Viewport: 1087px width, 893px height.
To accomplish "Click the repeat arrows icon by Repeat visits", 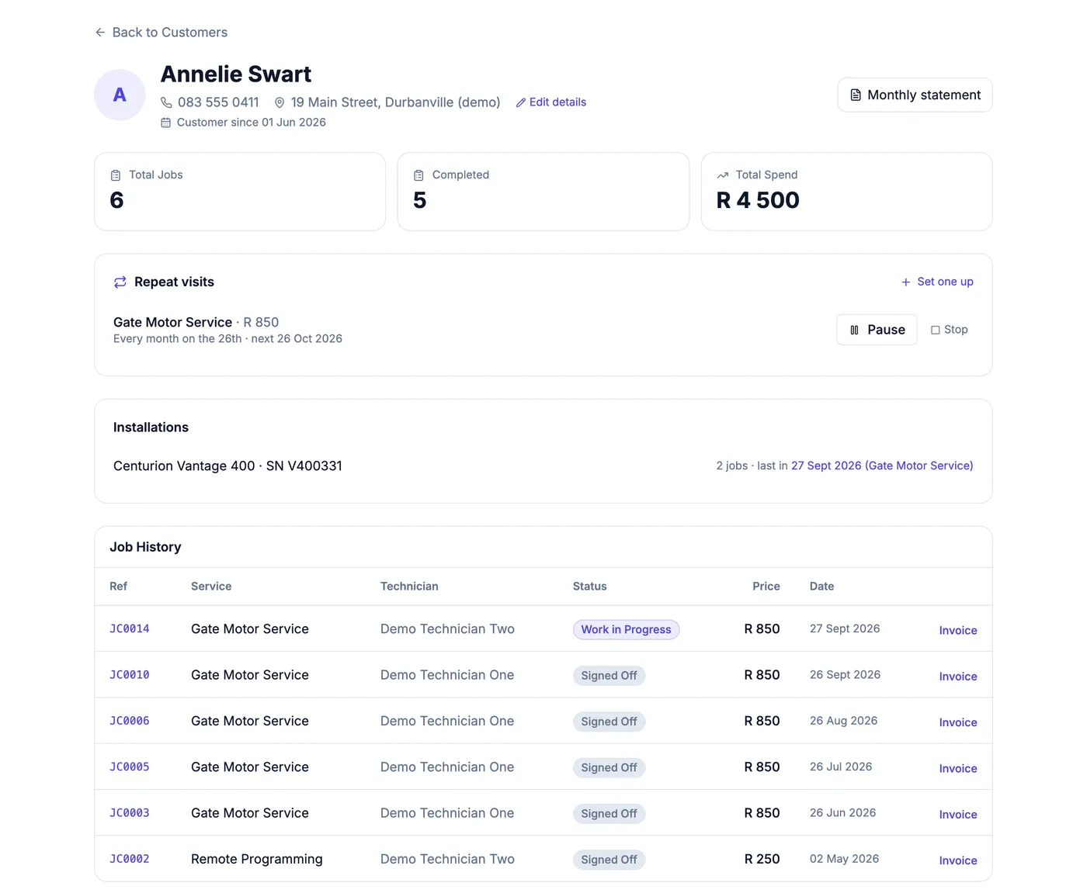I will click(x=120, y=282).
